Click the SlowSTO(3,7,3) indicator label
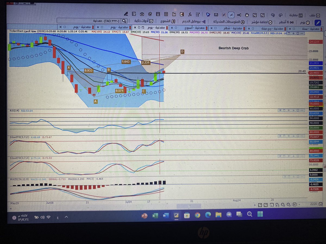326x244 pixels. point(20,158)
